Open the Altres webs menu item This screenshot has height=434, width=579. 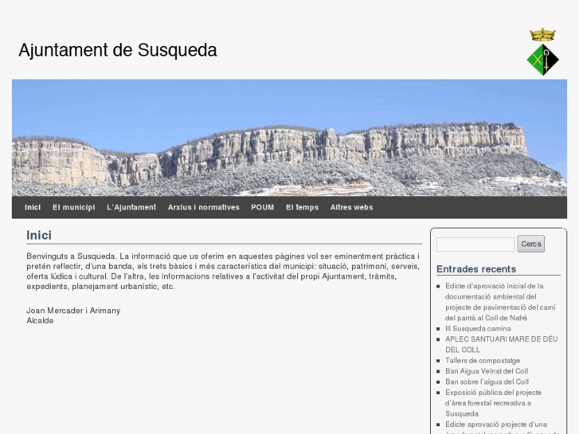351,207
